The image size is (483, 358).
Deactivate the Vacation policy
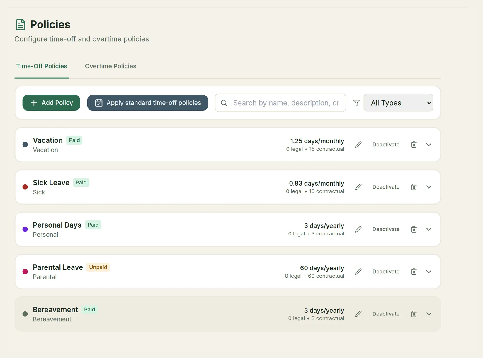[386, 145]
